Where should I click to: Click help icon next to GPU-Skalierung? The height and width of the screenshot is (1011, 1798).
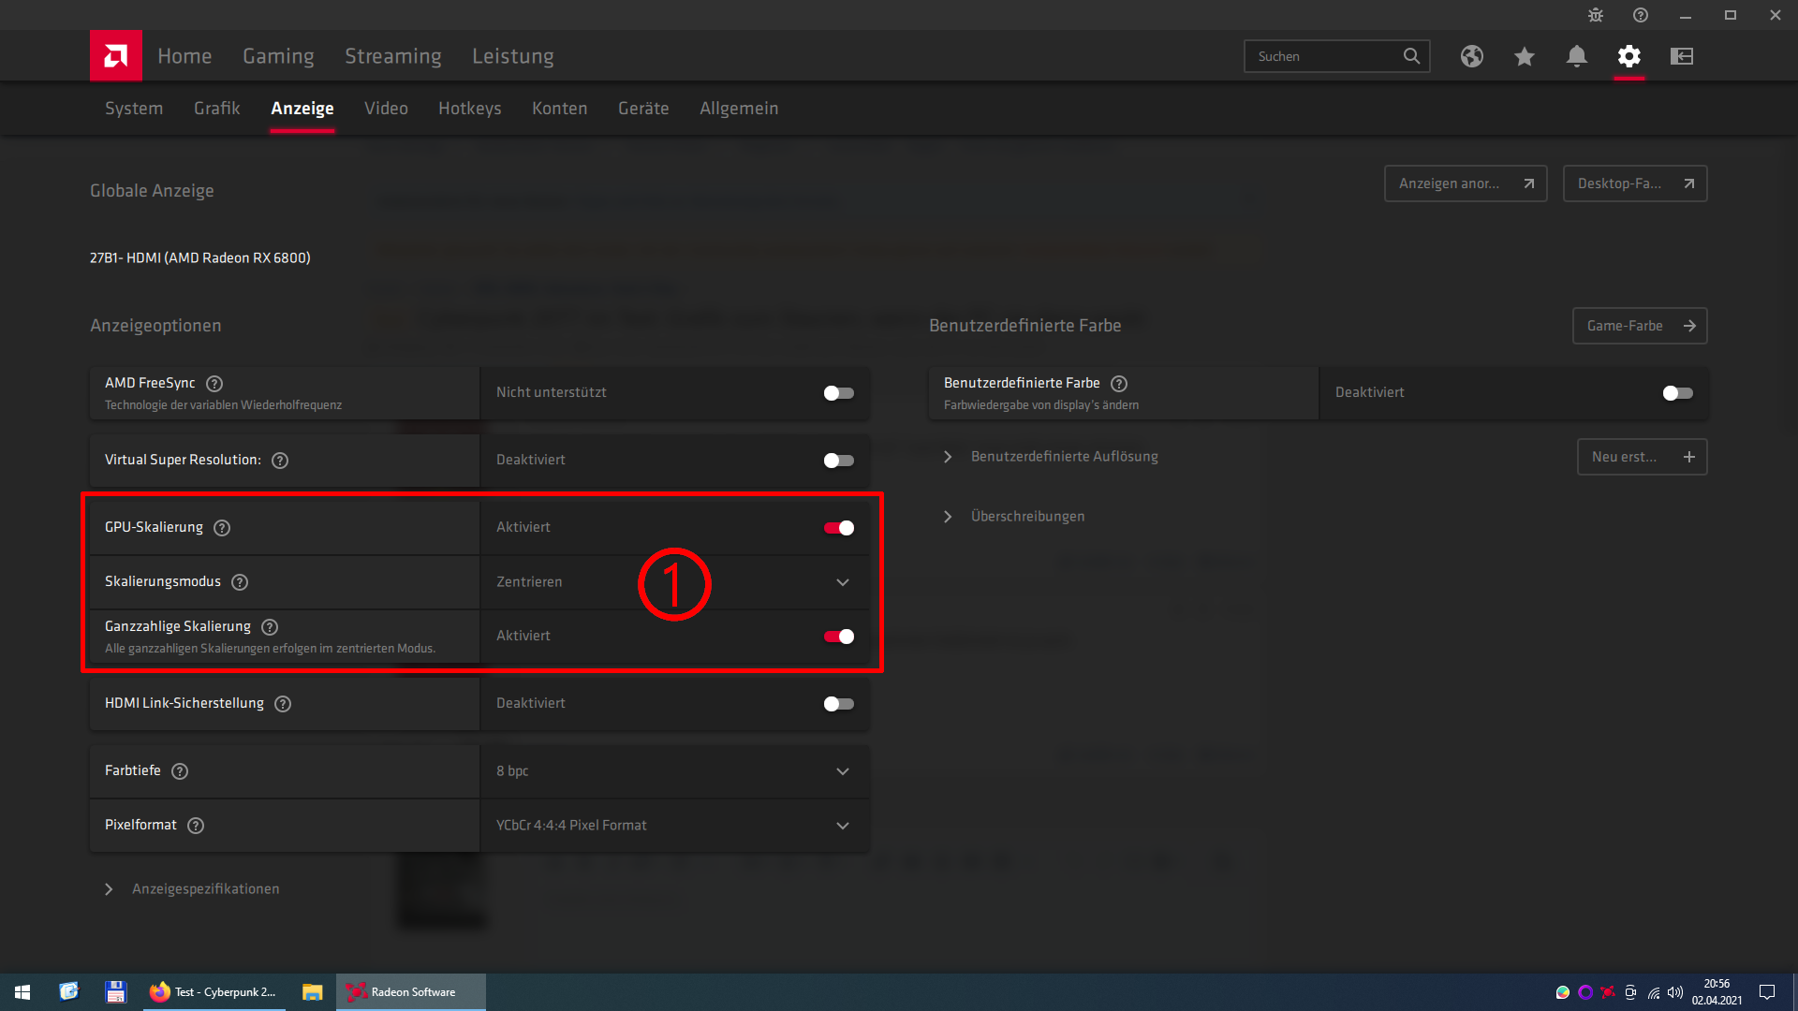(x=222, y=528)
